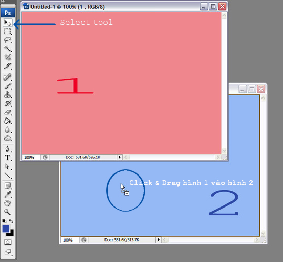
Task: Choose the Hand tool
Action: 7,203
